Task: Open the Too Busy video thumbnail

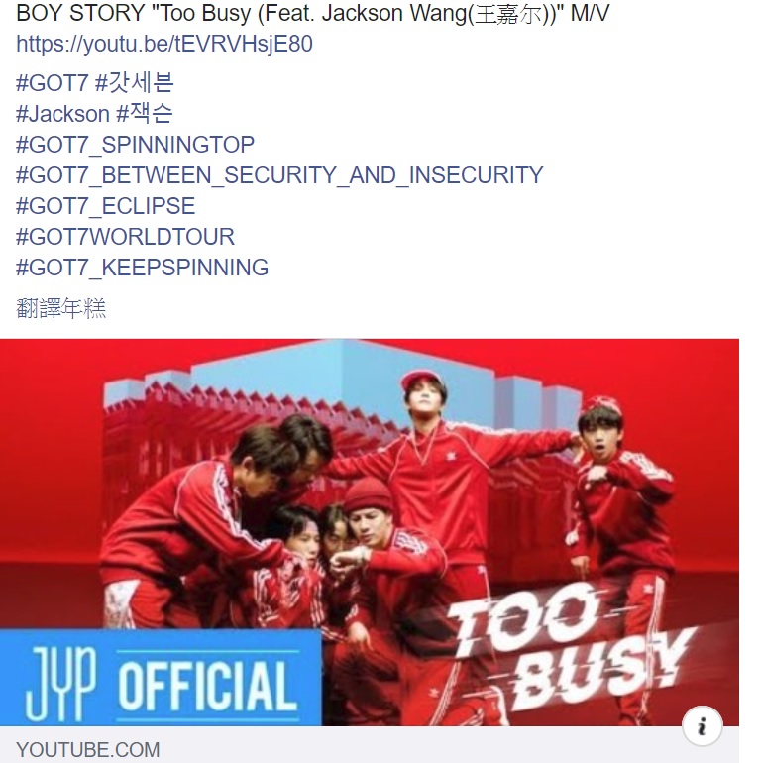Action: 370,532
